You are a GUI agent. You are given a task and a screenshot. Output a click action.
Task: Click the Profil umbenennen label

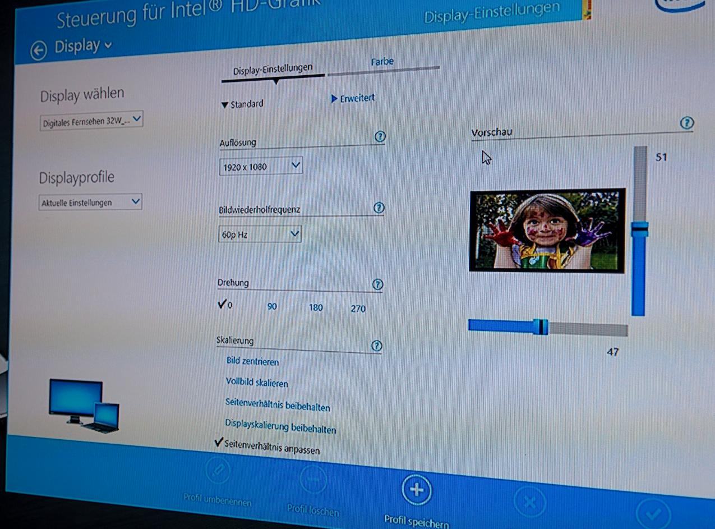pos(218,499)
